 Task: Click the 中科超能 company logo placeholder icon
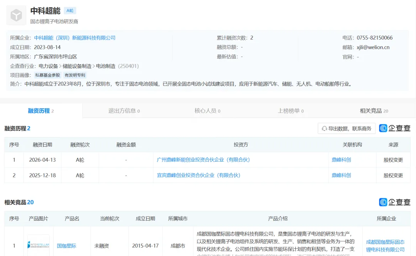coord(16,15)
